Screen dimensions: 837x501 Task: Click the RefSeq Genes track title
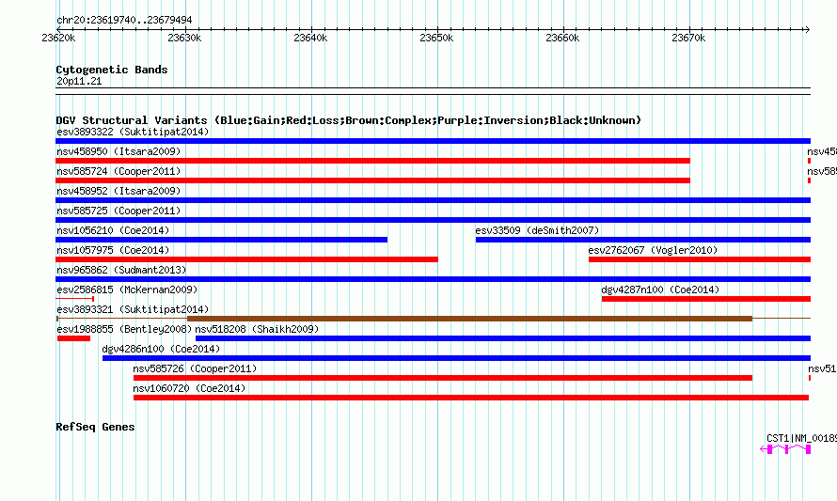tap(95, 427)
